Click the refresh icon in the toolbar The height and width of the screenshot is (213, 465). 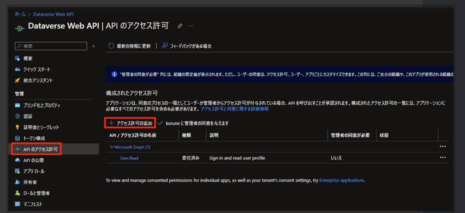[111, 46]
